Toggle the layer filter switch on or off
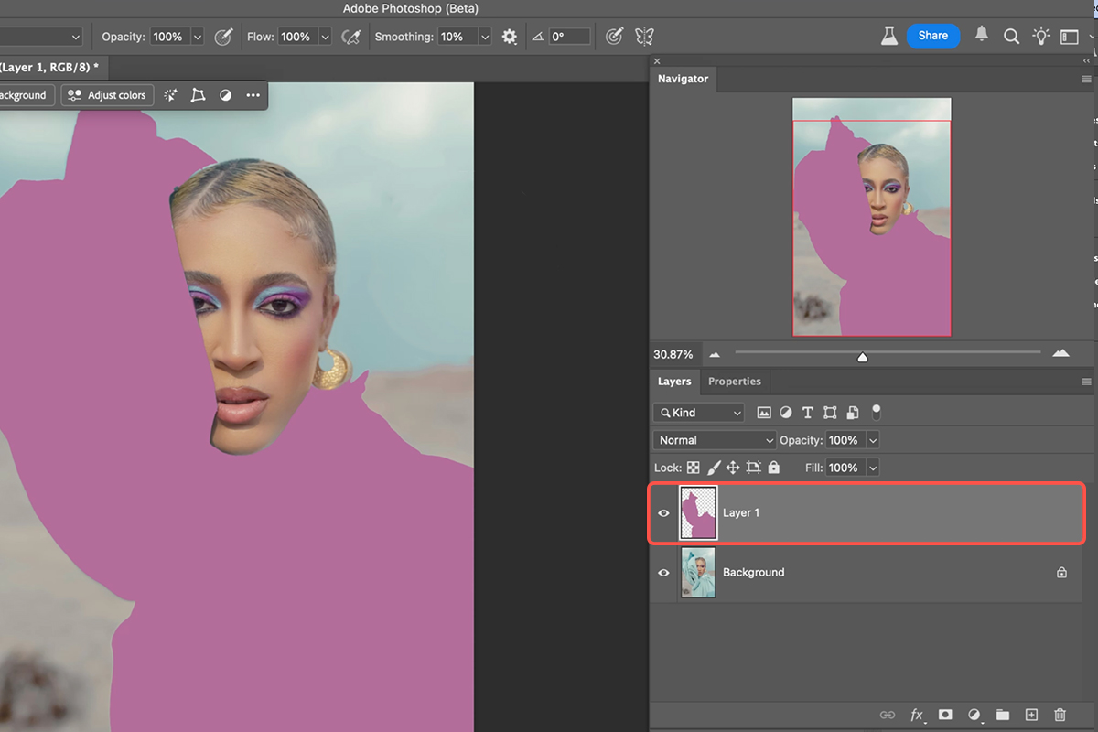The width and height of the screenshot is (1098, 732). point(876,412)
